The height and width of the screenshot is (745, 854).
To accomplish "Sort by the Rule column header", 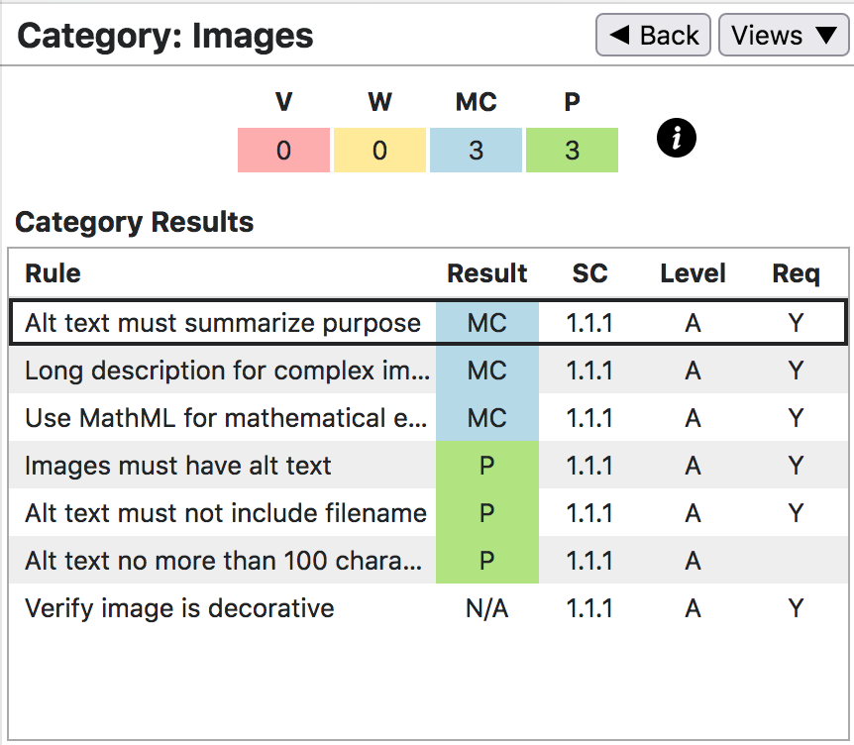I will click(53, 273).
